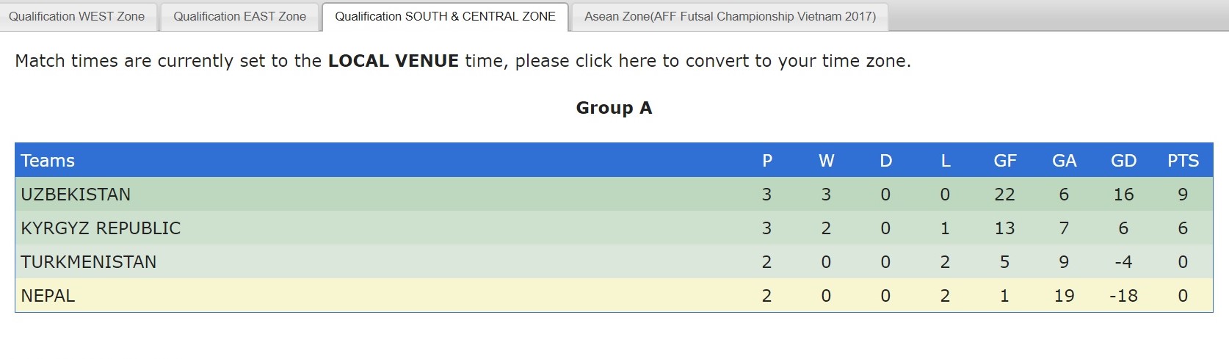
Task: Switch to Qualification EAST Zone tab
Action: [239, 16]
